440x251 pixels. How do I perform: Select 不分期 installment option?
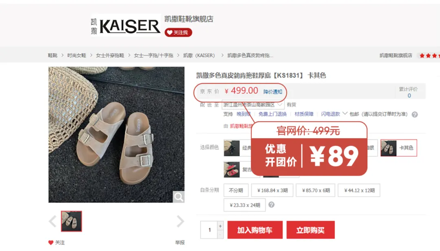click(236, 190)
